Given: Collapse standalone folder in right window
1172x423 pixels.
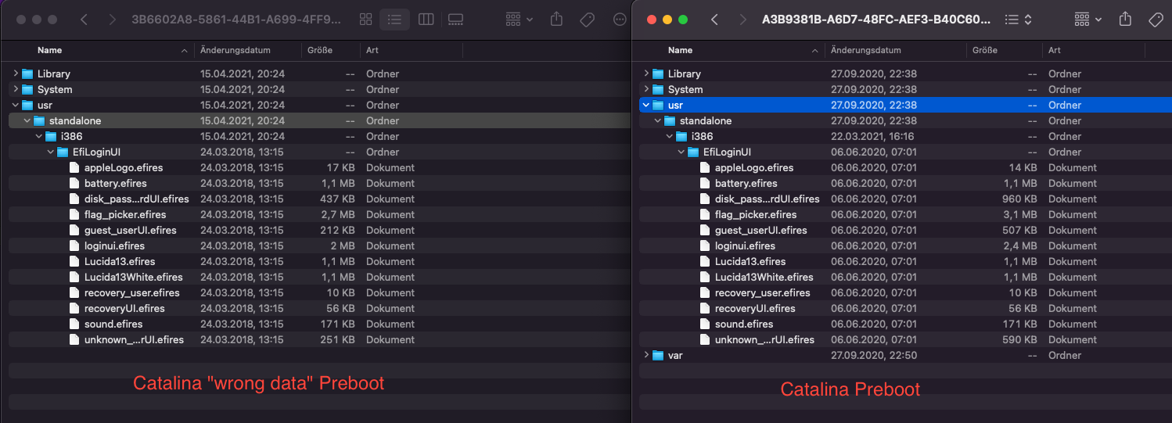Looking at the screenshot, I should click(658, 120).
